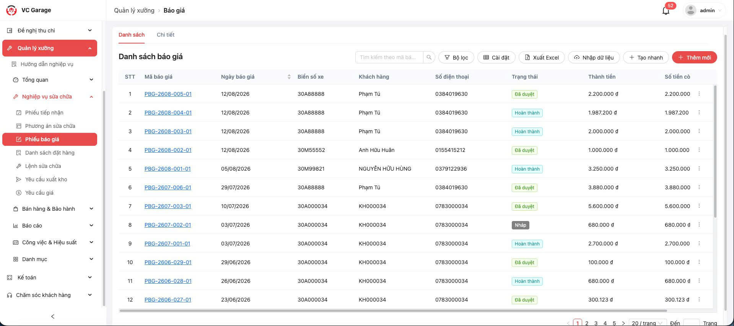This screenshot has height=326, width=734.
Task: Click the Nhập dữ liệu button
Action: pyautogui.click(x=594, y=57)
